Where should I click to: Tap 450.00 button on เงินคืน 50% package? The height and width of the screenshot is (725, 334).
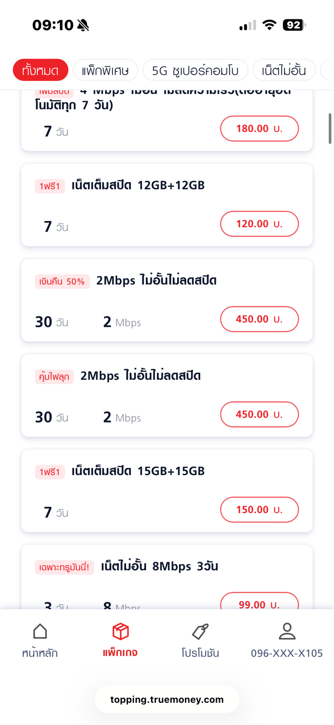tap(259, 319)
